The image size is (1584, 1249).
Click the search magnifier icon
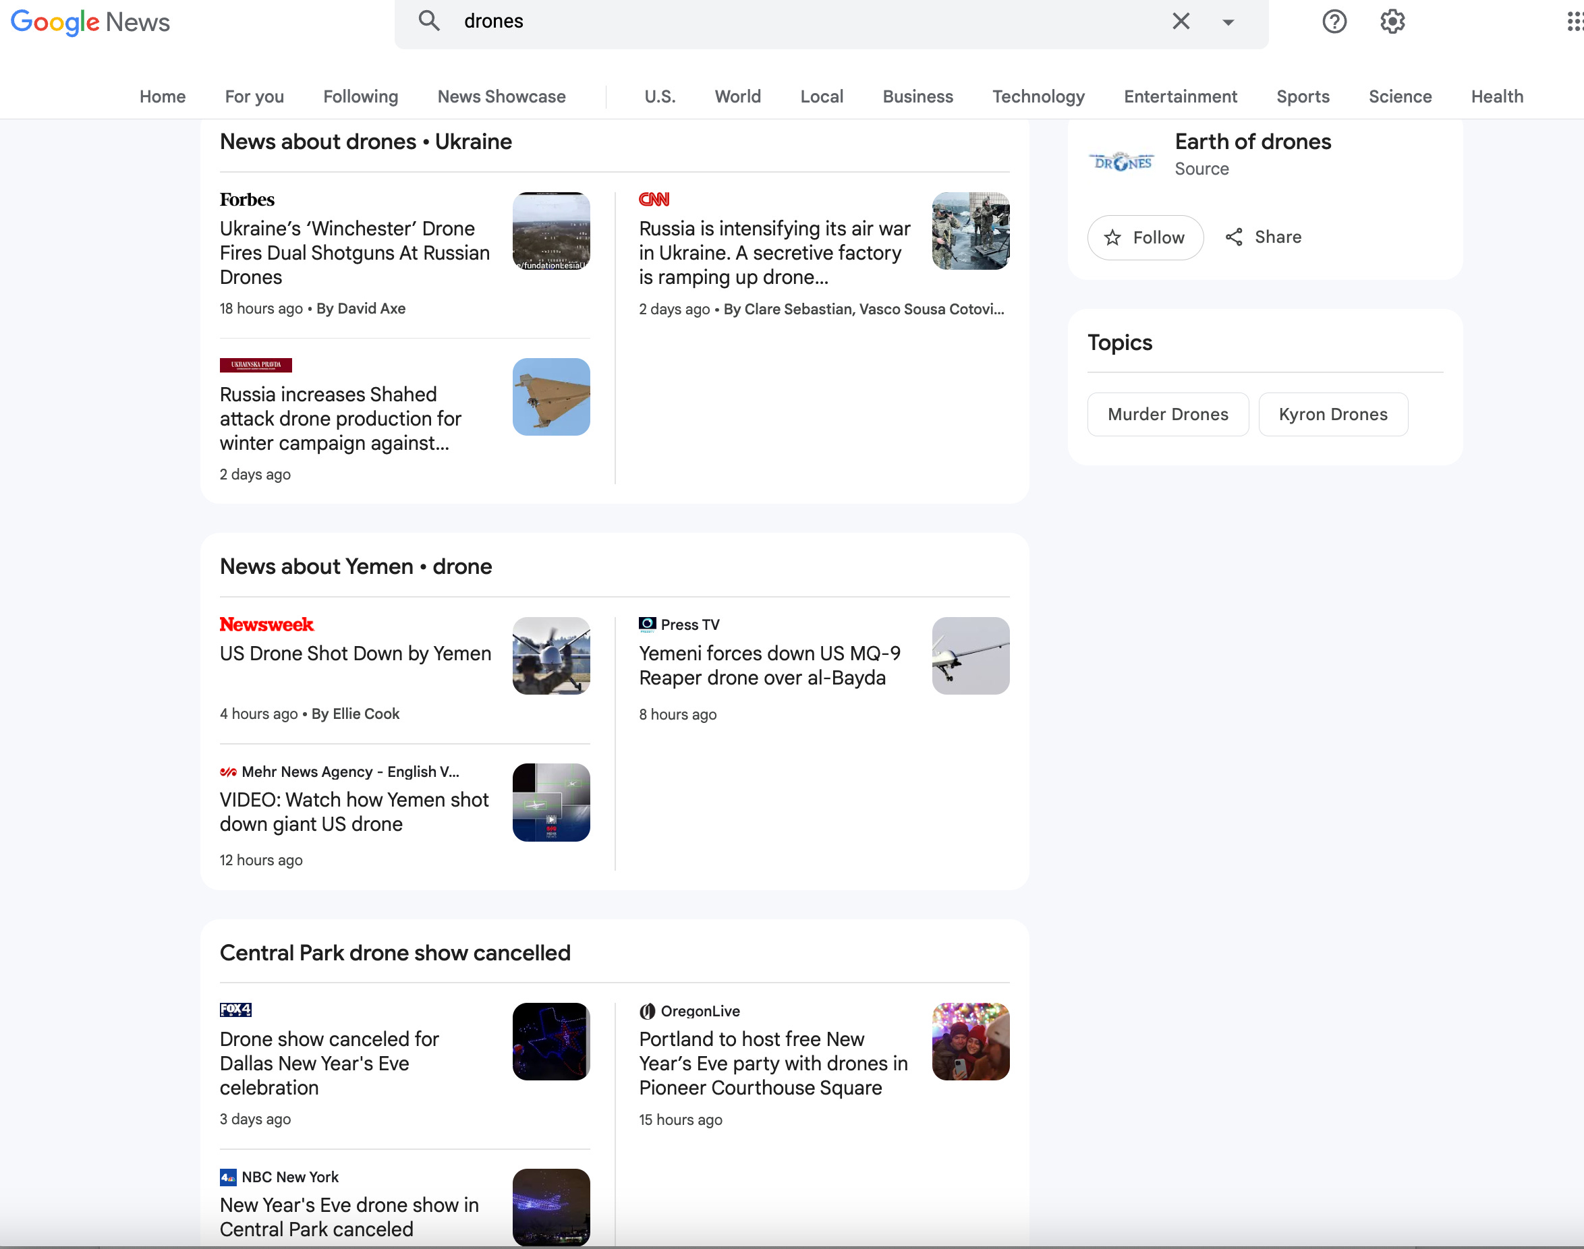click(x=428, y=20)
